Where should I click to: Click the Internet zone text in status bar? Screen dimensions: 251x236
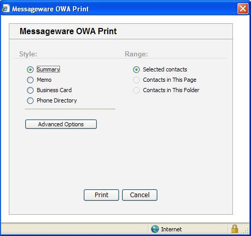[x=171, y=229]
